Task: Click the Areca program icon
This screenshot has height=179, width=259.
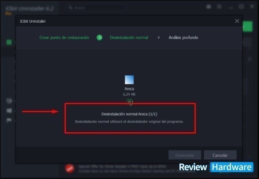Action: [129, 80]
